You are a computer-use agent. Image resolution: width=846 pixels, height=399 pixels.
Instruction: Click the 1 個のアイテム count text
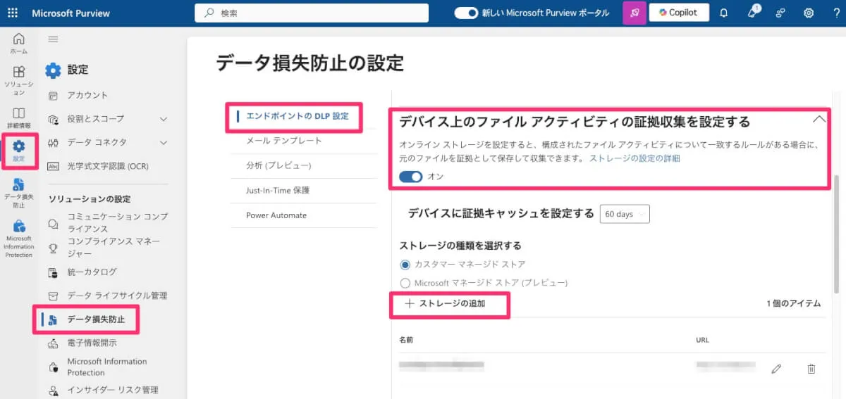coord(794,303)
